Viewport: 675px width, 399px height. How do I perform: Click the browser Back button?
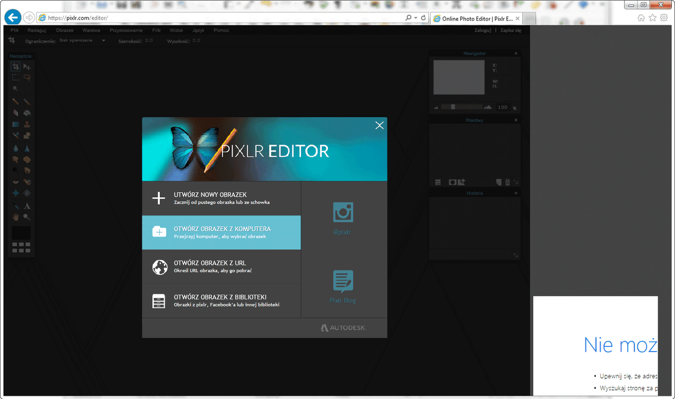(x=12, y=17)
